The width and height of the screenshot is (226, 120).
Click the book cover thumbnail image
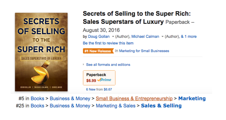click(x=41, y=52)
